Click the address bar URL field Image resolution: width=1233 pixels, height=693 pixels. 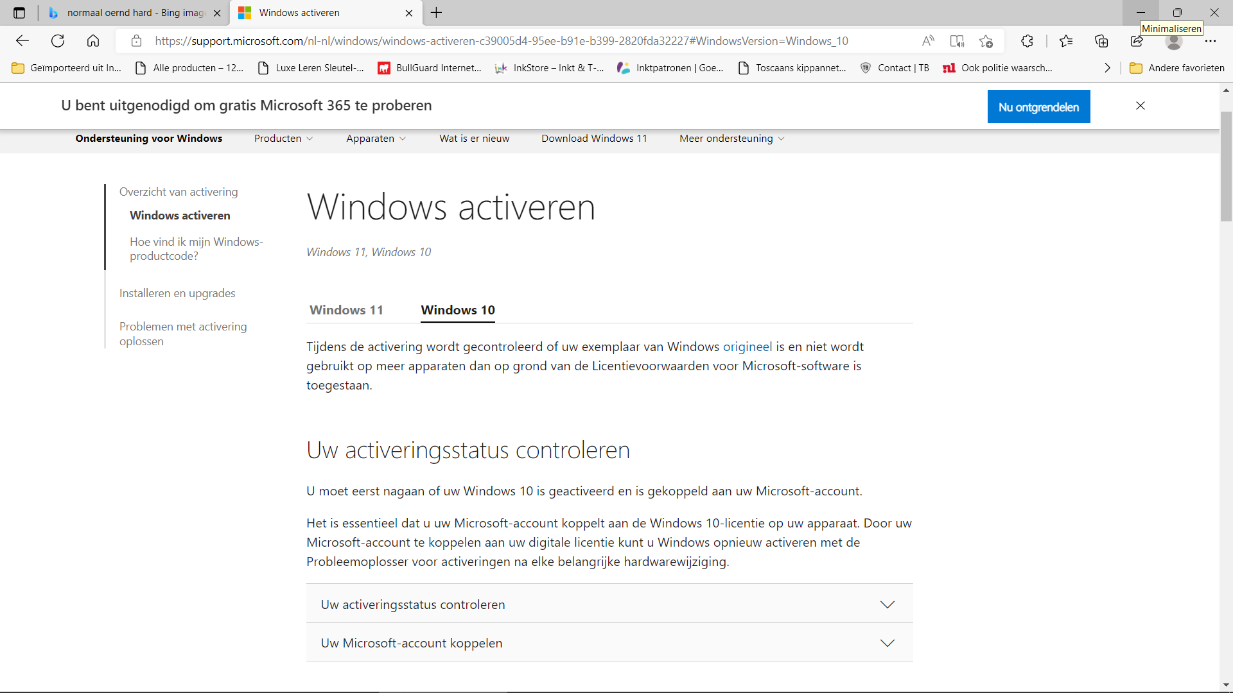click(501, 41)
